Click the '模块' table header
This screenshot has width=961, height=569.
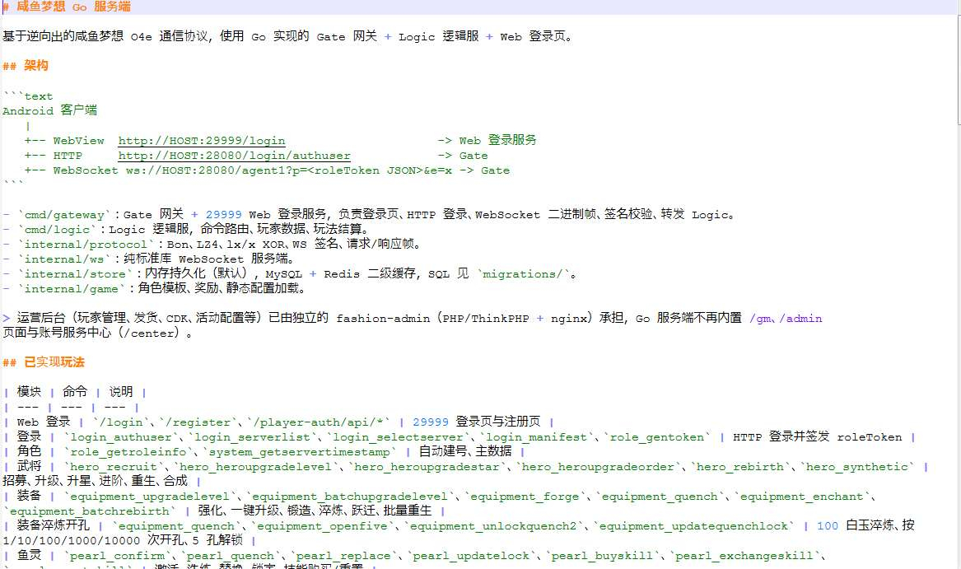(29, 392)
